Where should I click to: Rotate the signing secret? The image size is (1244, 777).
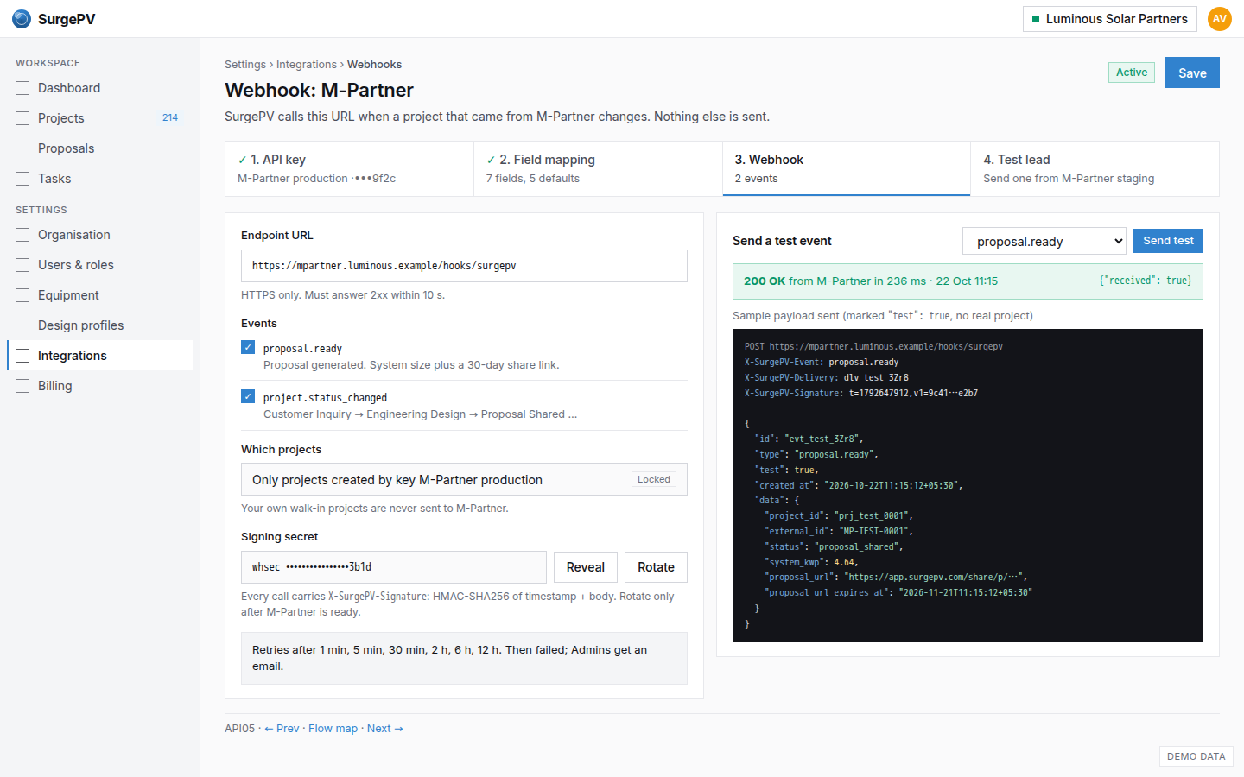coord(656,567)
